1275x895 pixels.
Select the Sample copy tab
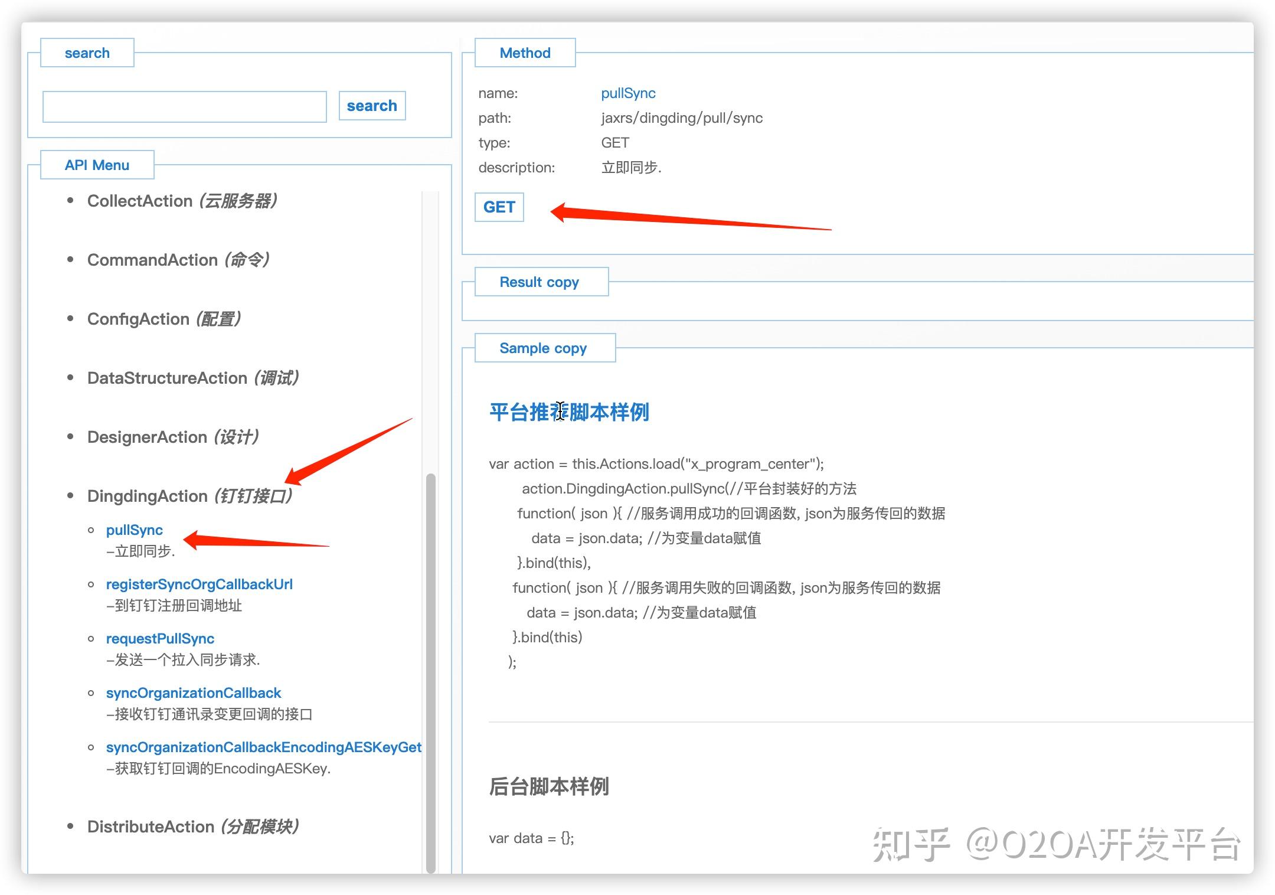[x=543, y=348]
